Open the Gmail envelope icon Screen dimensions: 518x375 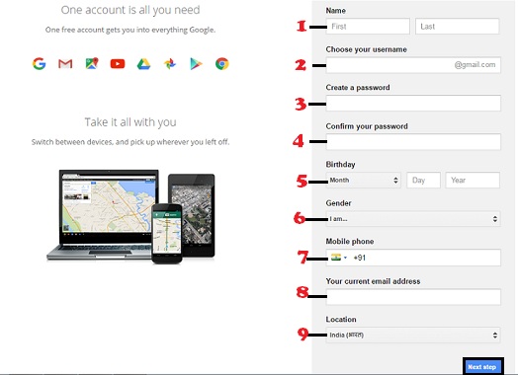[65, 63]
